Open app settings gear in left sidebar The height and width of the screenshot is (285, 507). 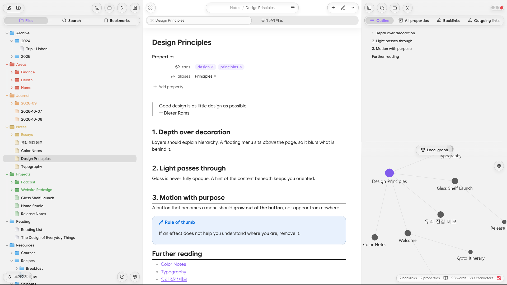(135, 277)
